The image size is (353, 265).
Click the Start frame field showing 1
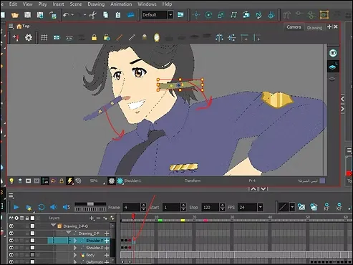click(x=171, y=207)
